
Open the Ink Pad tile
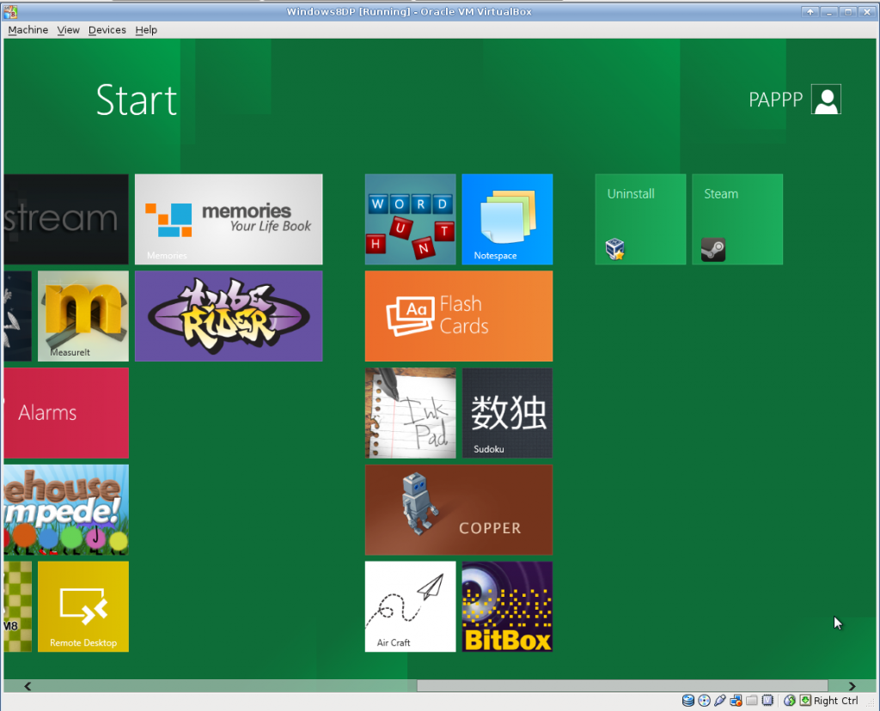[x=410, y=413]
